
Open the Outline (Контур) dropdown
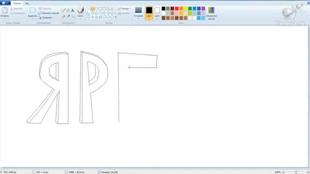coord(124,9)
